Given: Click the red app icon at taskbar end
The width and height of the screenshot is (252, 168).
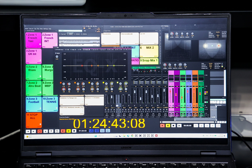Looking at the screenshot, I should pos(156,136).
